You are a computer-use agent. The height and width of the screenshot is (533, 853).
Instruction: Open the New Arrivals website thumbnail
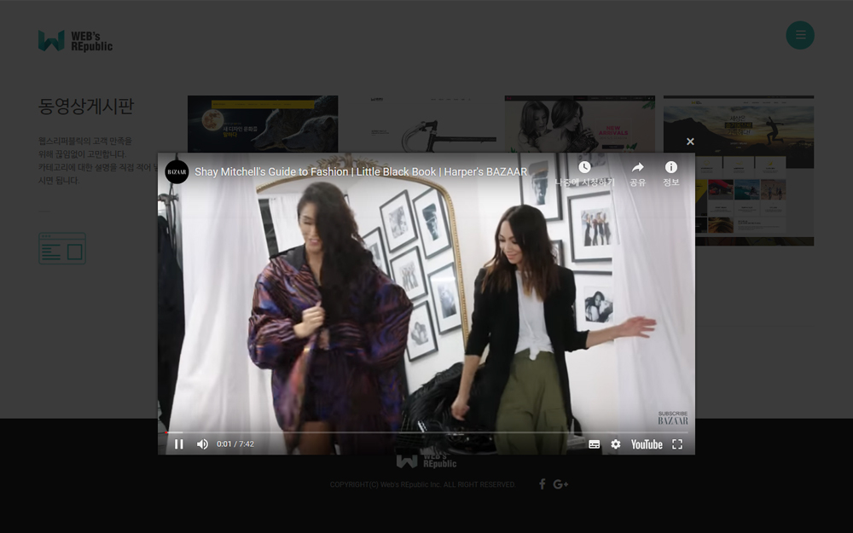580,124
